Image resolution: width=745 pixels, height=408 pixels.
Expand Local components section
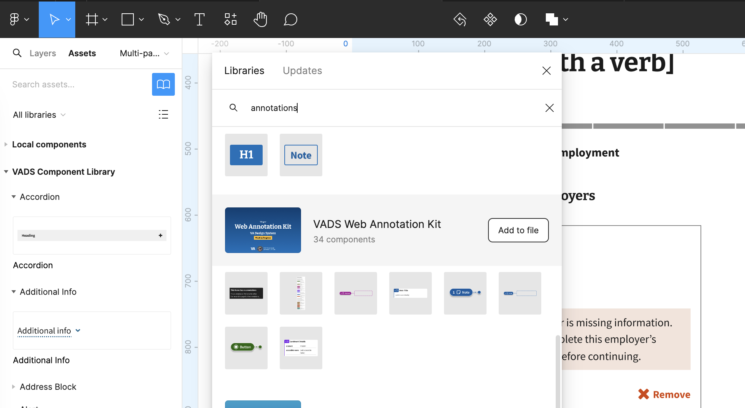(x=6, y=144)
